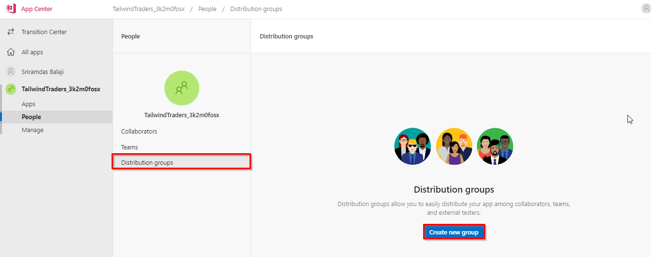
Task: Click the Distribution groups breadcrumb
Action: pyautogui.click(x=256, y=9)
